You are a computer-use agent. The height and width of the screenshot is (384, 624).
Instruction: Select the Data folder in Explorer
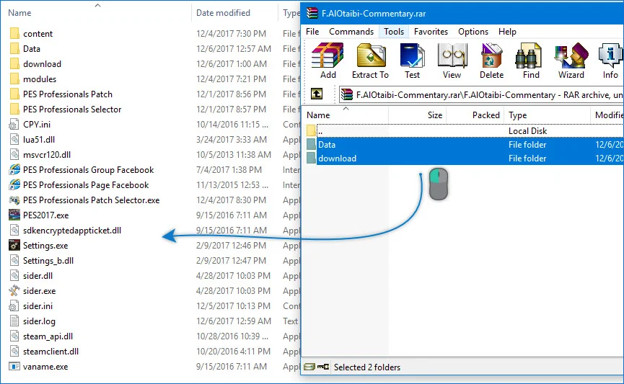32,48
